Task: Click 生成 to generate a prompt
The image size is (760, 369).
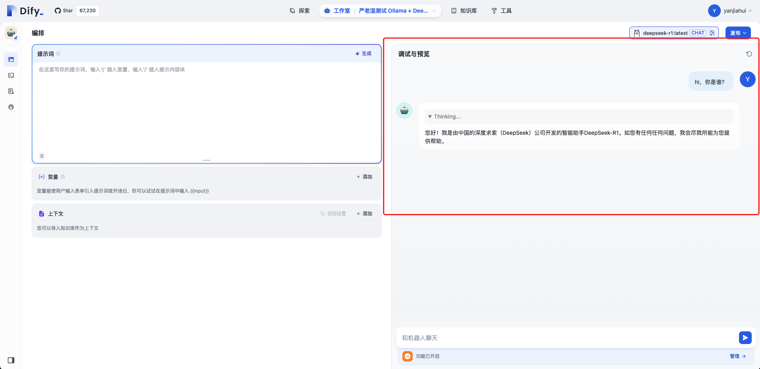Action: 363,54
